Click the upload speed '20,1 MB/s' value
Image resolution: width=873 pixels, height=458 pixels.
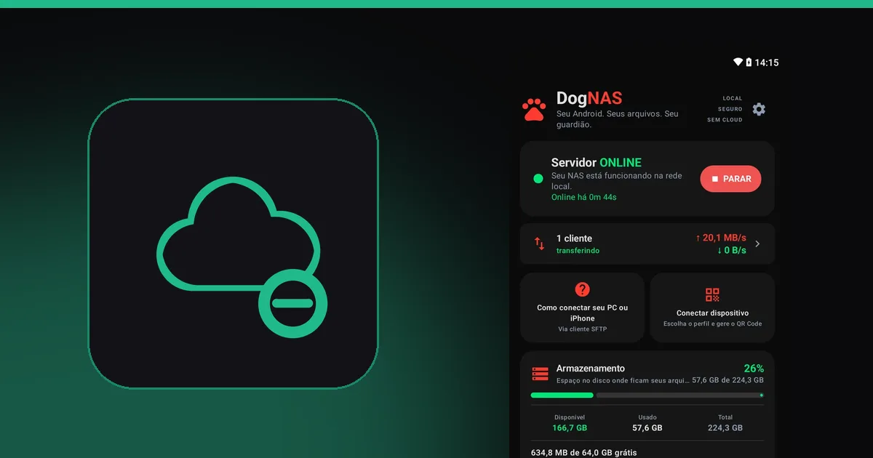(x=721, y=238)
